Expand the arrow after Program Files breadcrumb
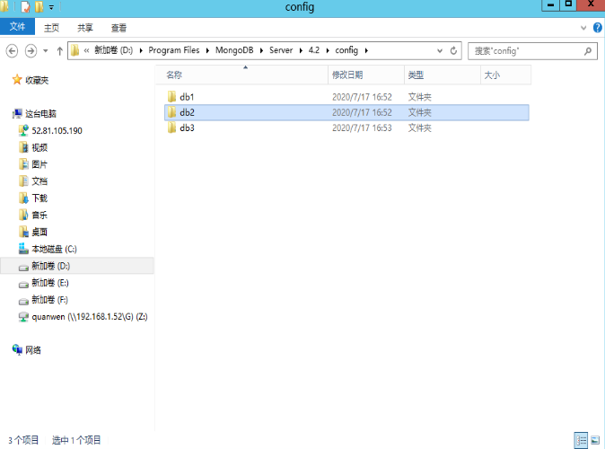The height and width of the screenshot is (449, 605). click(x=207, y=50)
